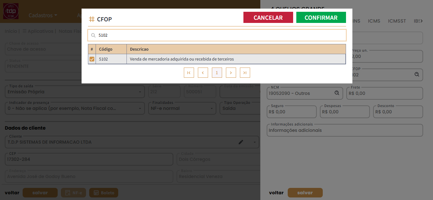Click the Descricao column header

pos(236,49)
